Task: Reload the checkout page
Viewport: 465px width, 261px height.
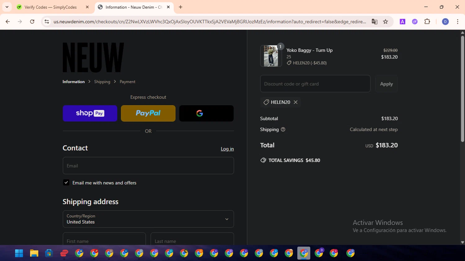Action: point(32,22)
